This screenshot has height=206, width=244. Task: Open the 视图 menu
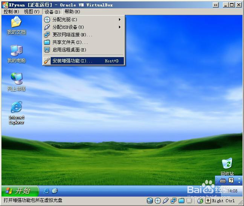(x=32, y=12)
